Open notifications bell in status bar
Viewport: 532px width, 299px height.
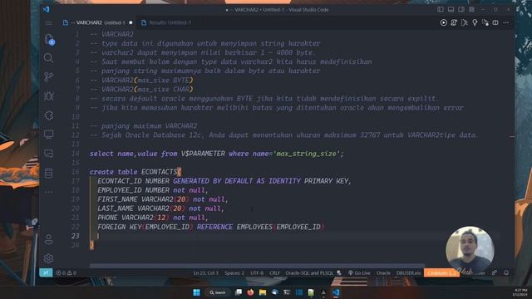point(506,272)
